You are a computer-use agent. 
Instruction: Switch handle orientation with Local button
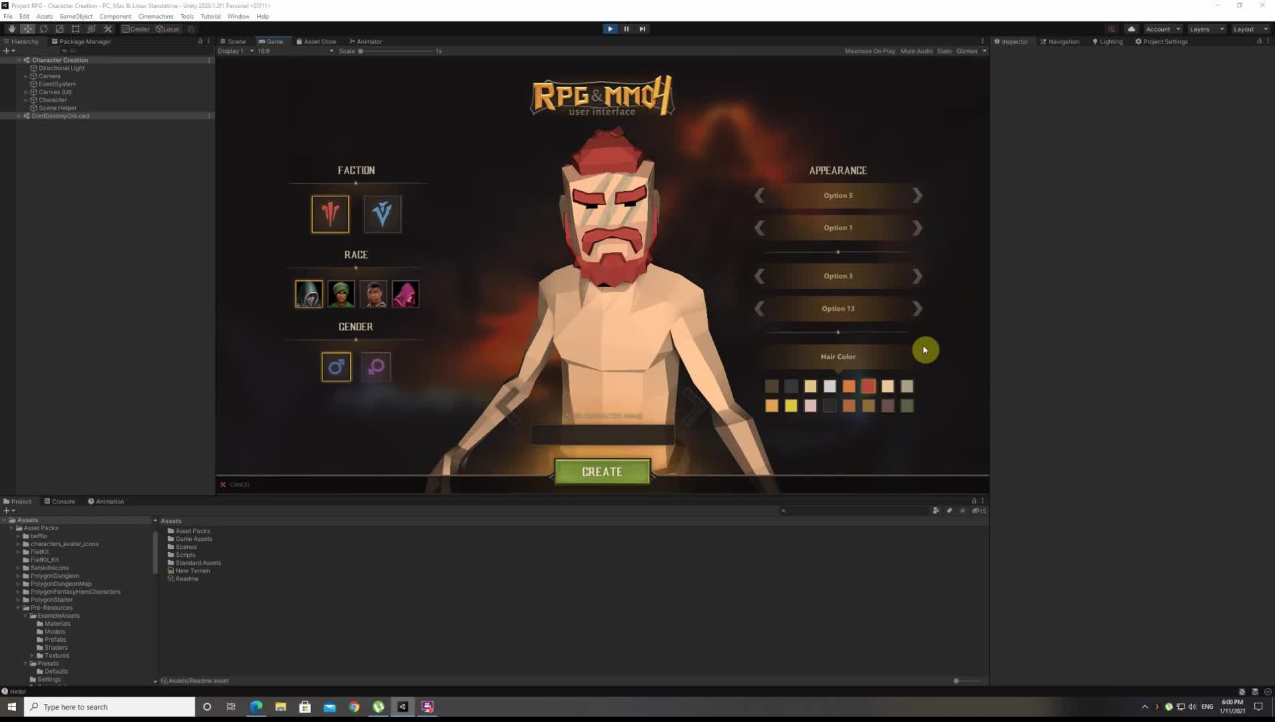[x=167, y=29]
